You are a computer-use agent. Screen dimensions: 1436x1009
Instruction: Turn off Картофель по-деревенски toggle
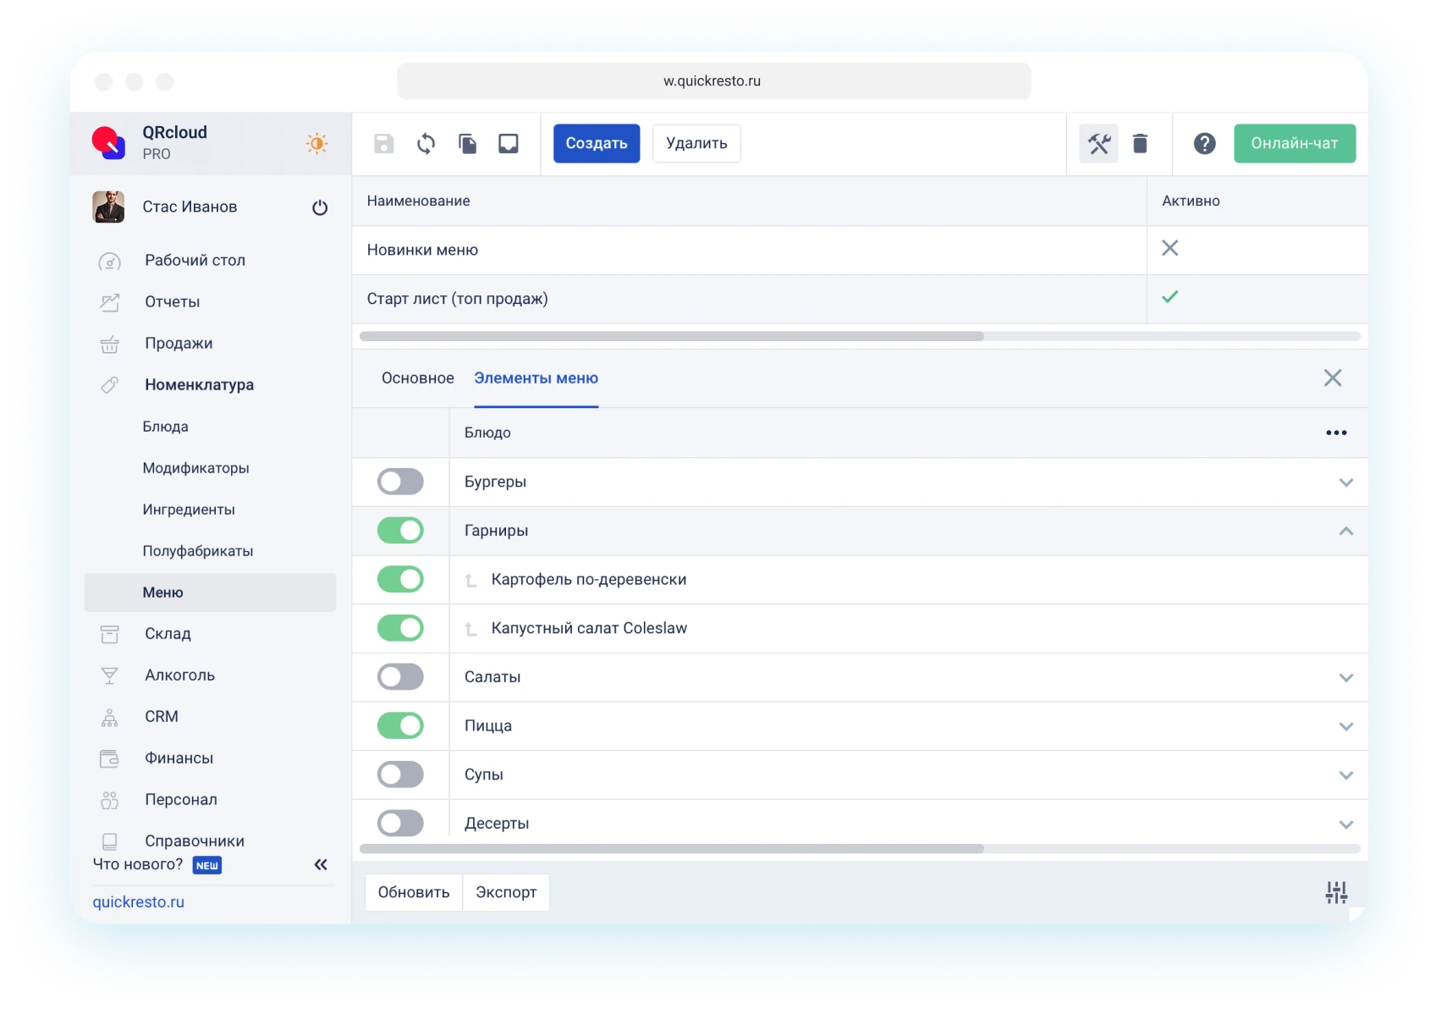coord(400,580)
